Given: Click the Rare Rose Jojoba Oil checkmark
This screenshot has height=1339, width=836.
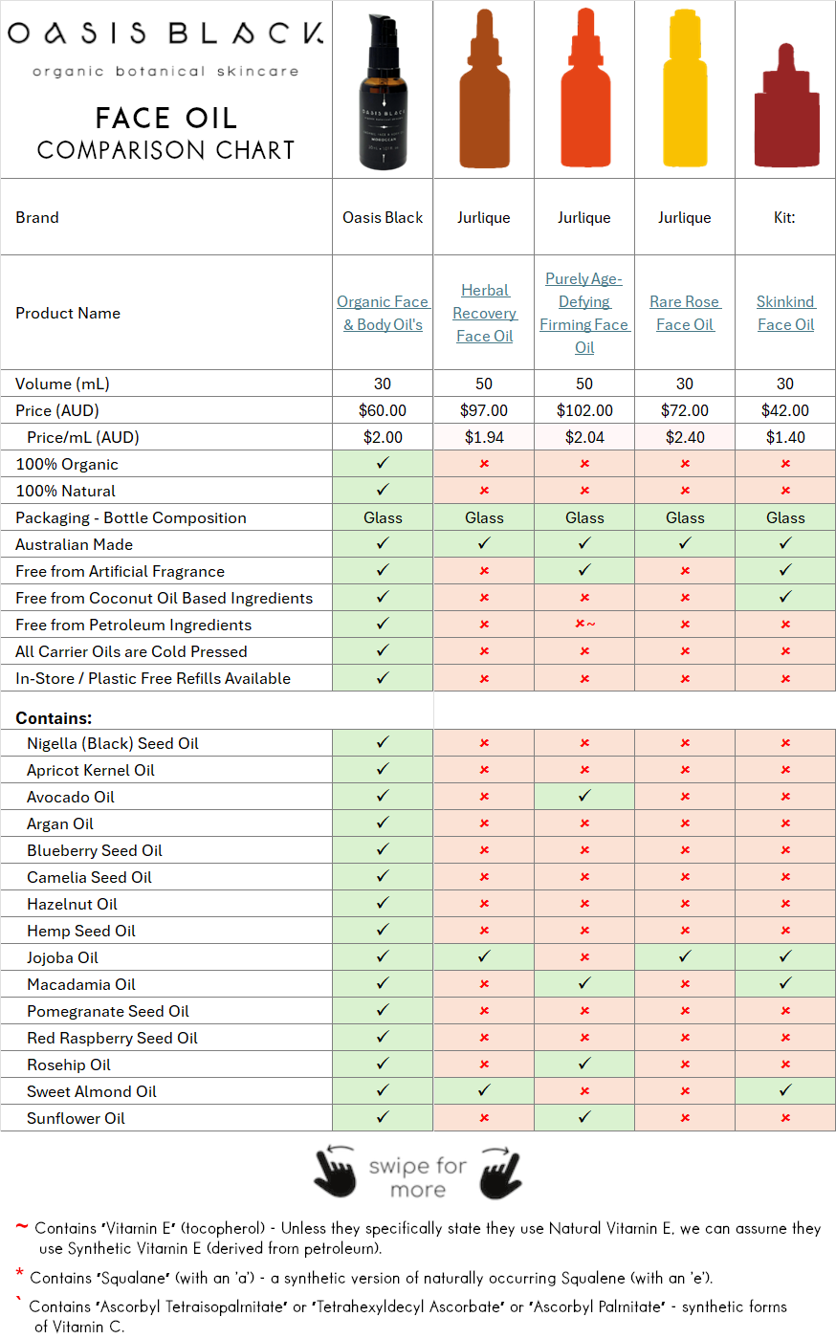Looking at the screenshot, I should 685,956.
